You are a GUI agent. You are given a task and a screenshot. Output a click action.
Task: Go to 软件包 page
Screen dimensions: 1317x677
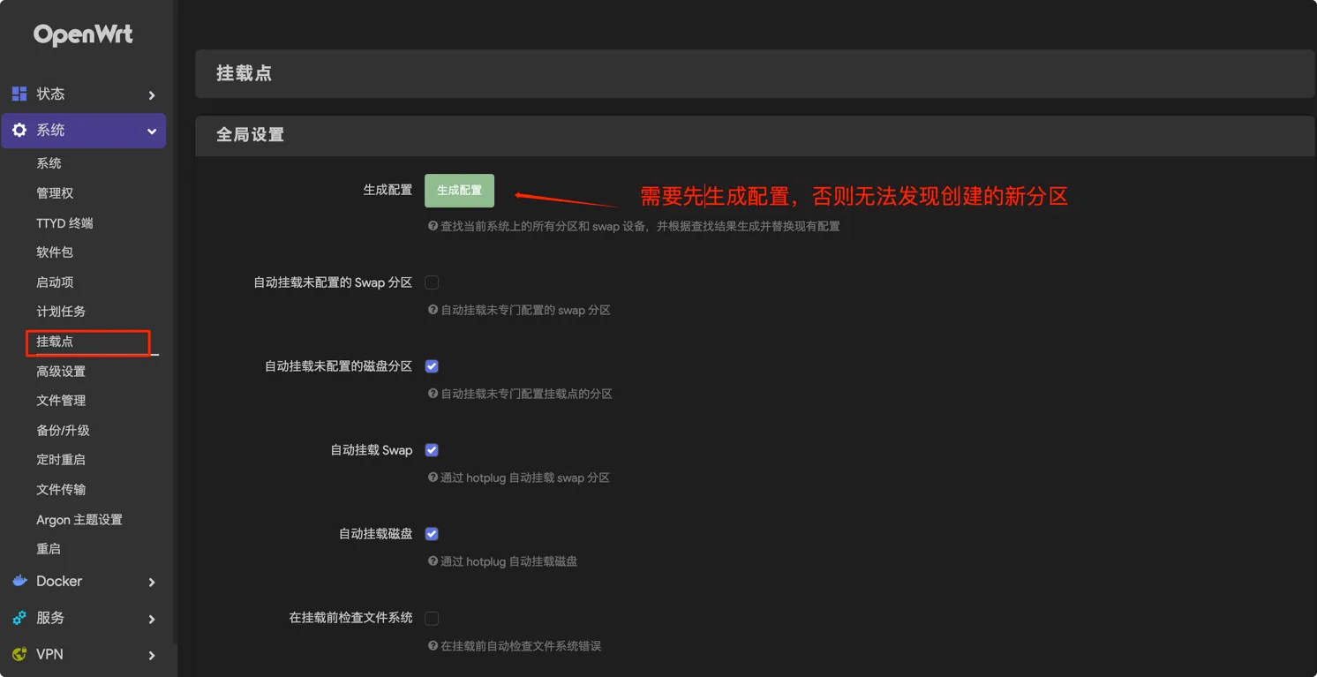[55, 252]
